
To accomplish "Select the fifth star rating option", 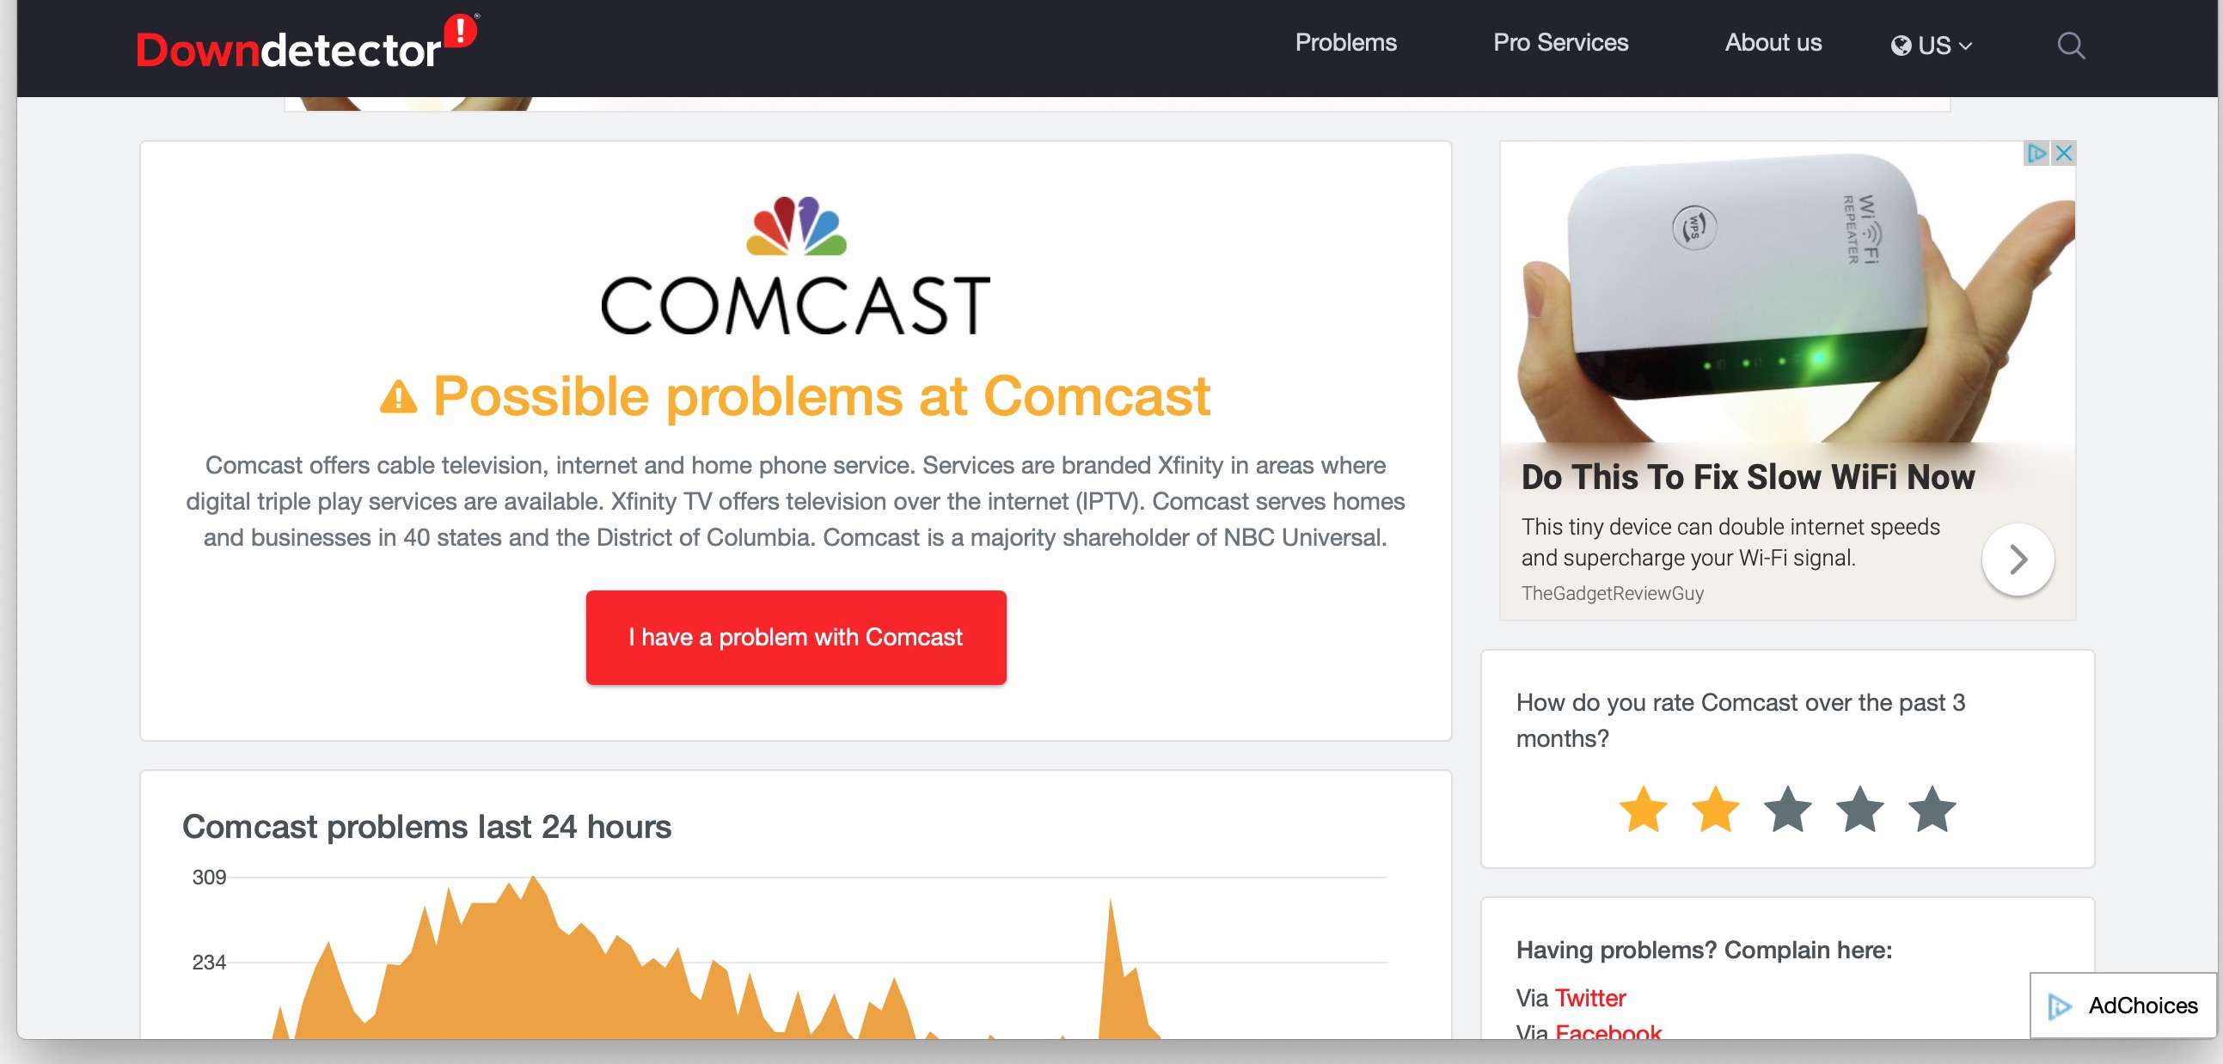I will pos(1932,812).
